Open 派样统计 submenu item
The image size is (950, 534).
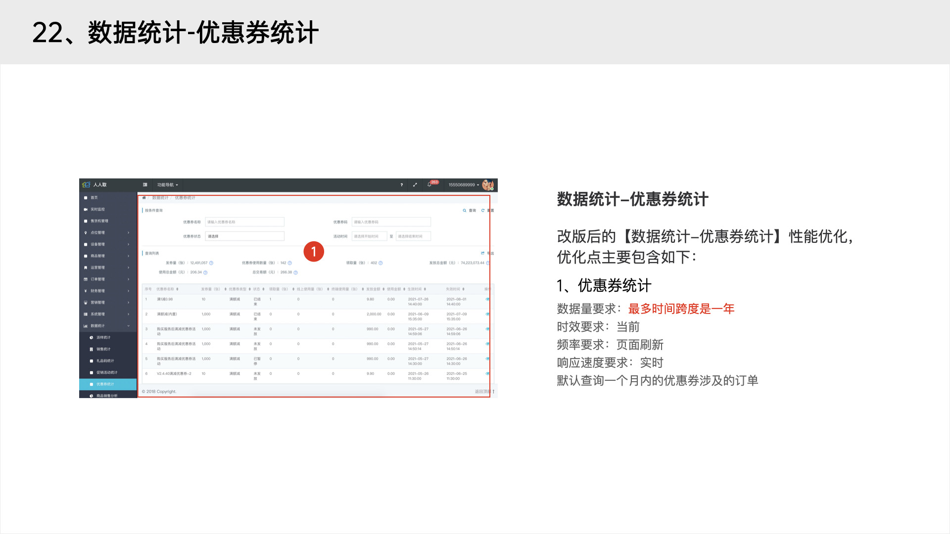click(108, 337)
